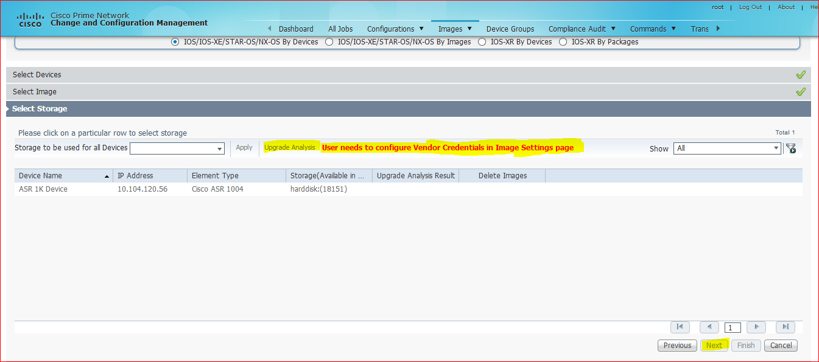This screenshot has width=819, height=362.
Task: Open the Show filter dropdown
Action: click(727, 148)
